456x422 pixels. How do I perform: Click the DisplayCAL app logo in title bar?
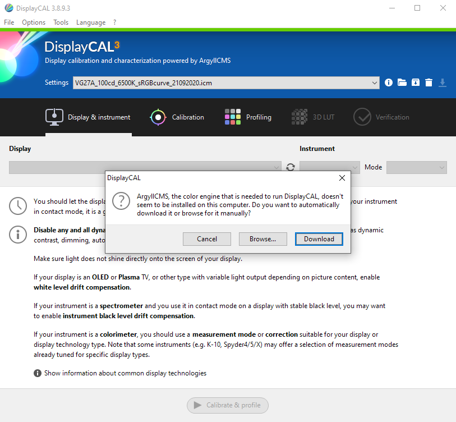(9, 8)
